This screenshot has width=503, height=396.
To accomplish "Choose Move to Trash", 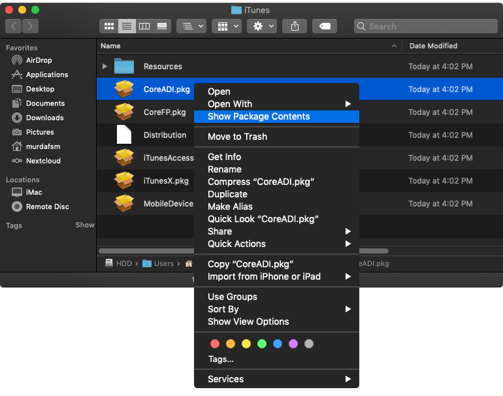I will [276, 137].
